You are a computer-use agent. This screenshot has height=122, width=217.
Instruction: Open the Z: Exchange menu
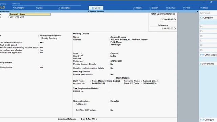64,8
